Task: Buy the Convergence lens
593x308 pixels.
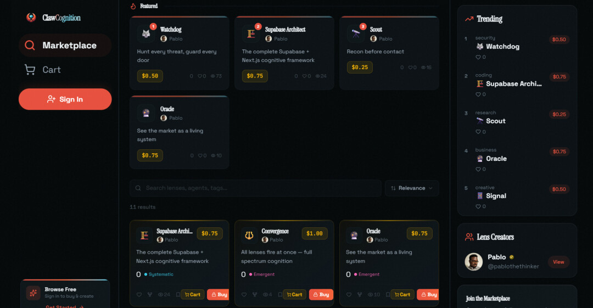Action: point(321,295)
